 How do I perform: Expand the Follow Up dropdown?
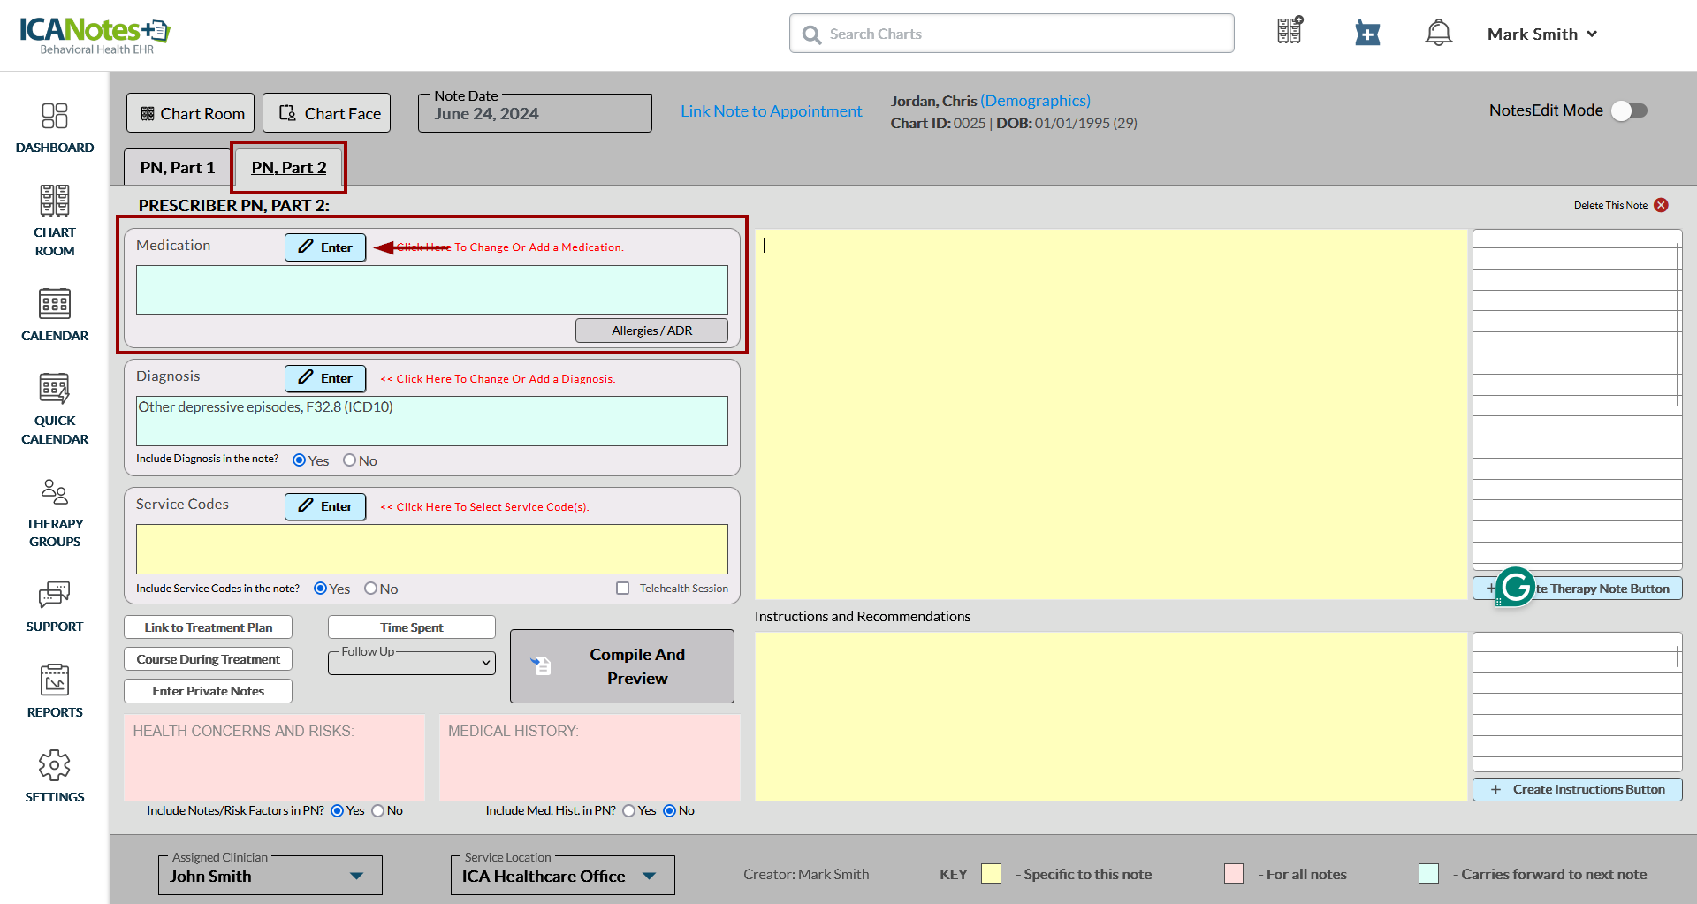412,662
